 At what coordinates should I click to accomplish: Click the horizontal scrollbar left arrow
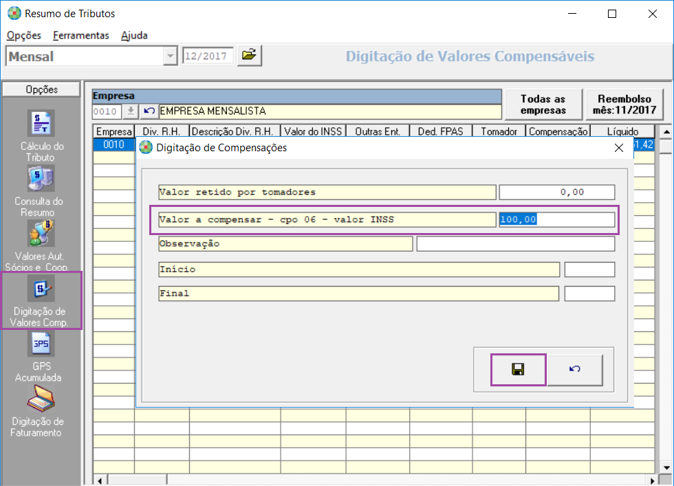coord(100,481)
